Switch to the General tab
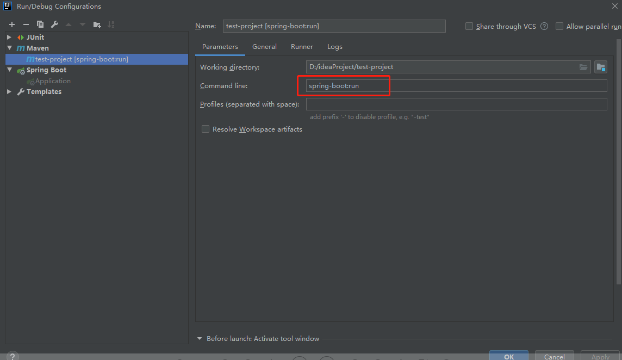 click(264, 47)
